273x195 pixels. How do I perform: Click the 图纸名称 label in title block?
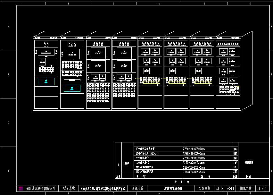pyautogui.click(x=137, y=189)
